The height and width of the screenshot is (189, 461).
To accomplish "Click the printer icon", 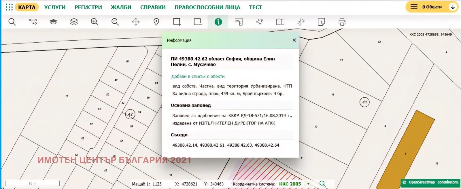I will pyautogui.click(x=342, y=22).
